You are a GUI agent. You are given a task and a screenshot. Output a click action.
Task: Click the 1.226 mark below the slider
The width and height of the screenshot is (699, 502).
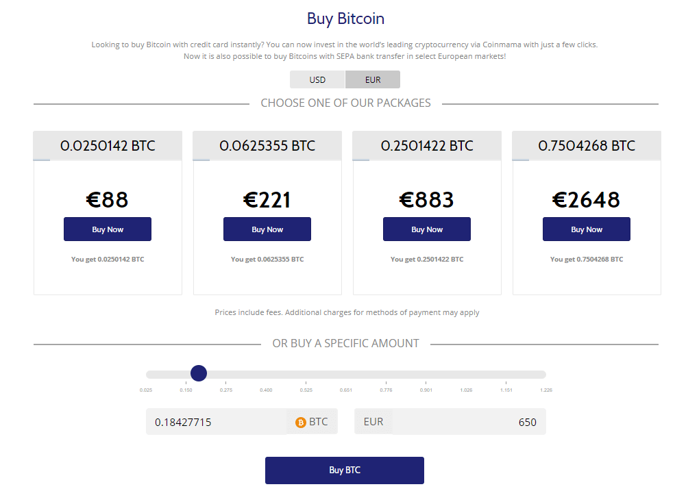pyautogui.click(x=545, y=390)
